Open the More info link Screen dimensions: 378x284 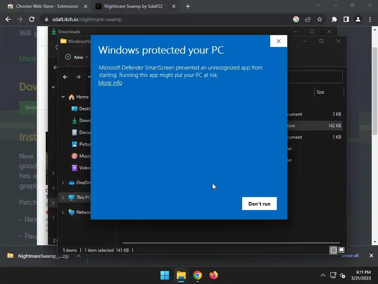110,82
